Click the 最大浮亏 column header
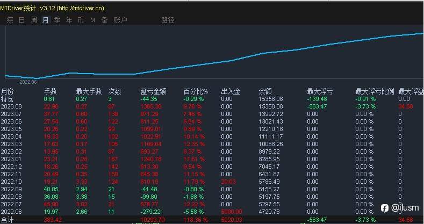424x224 pixels. pyautogui.click(x=320, y=91)
